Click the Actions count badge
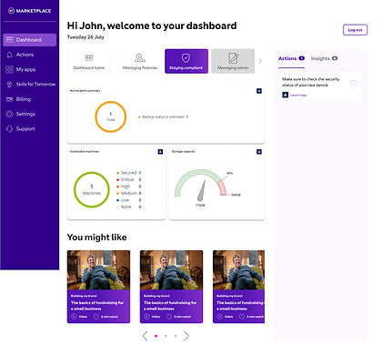The image size is (383, 344). tap(301, 58)
